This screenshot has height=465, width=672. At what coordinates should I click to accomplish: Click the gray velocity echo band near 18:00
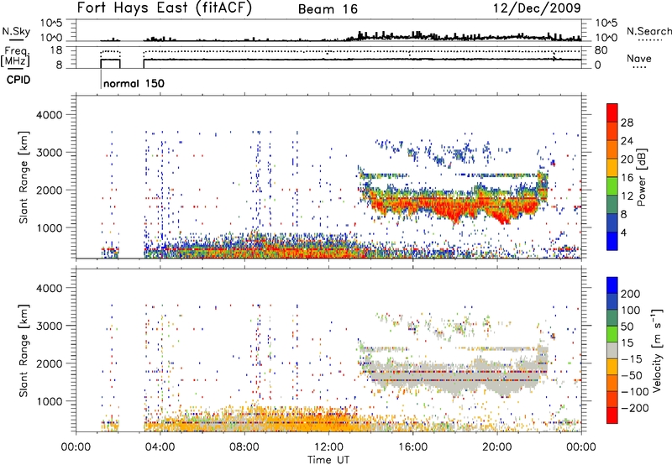[x=454, y=377]
